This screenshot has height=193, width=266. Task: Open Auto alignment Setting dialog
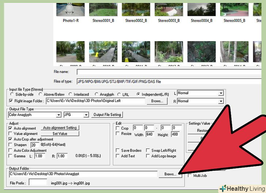(60, 128)
